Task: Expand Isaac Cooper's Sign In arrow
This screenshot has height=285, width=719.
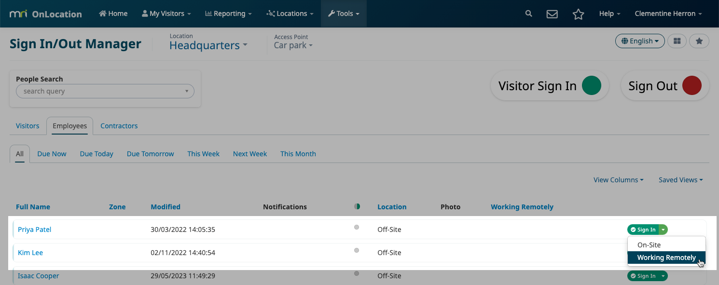Action: [x=664, y=276]
